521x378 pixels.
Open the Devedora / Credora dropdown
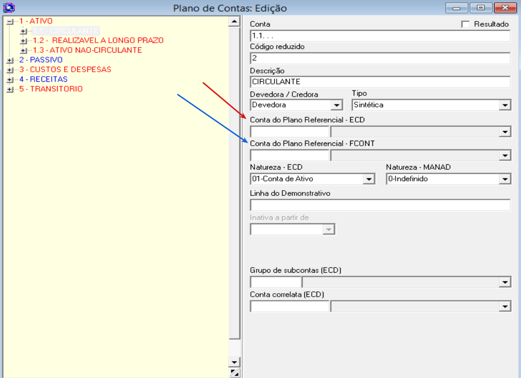coord(336,105)
